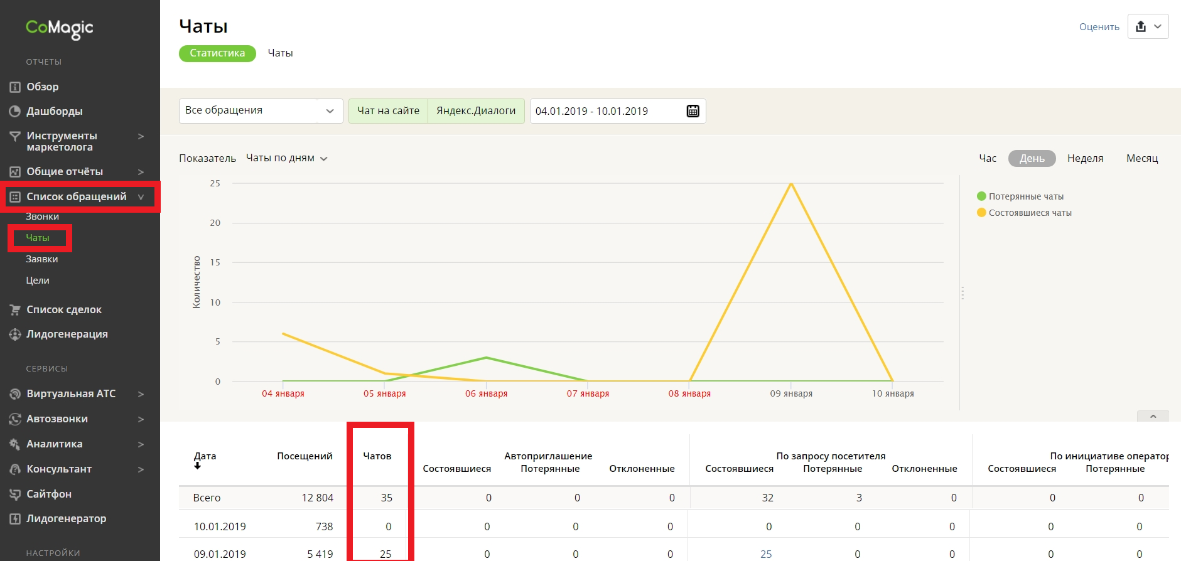The height and width of the screenshot is (561, 1181).
Task: Switch chart granularity to Неделя
Action: click(x=1085, y=159)
